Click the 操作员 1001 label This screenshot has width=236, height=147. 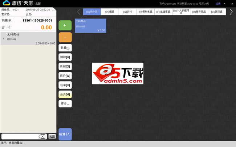click(x=10, y=10)
